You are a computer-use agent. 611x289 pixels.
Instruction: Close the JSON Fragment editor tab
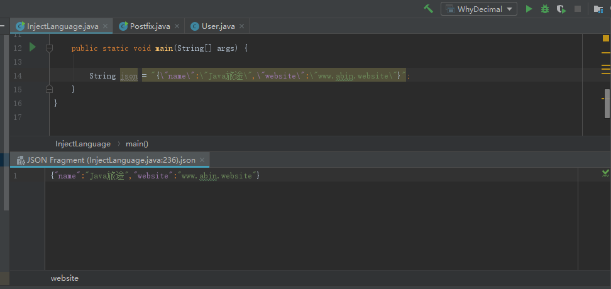click(x=202, y=160)
